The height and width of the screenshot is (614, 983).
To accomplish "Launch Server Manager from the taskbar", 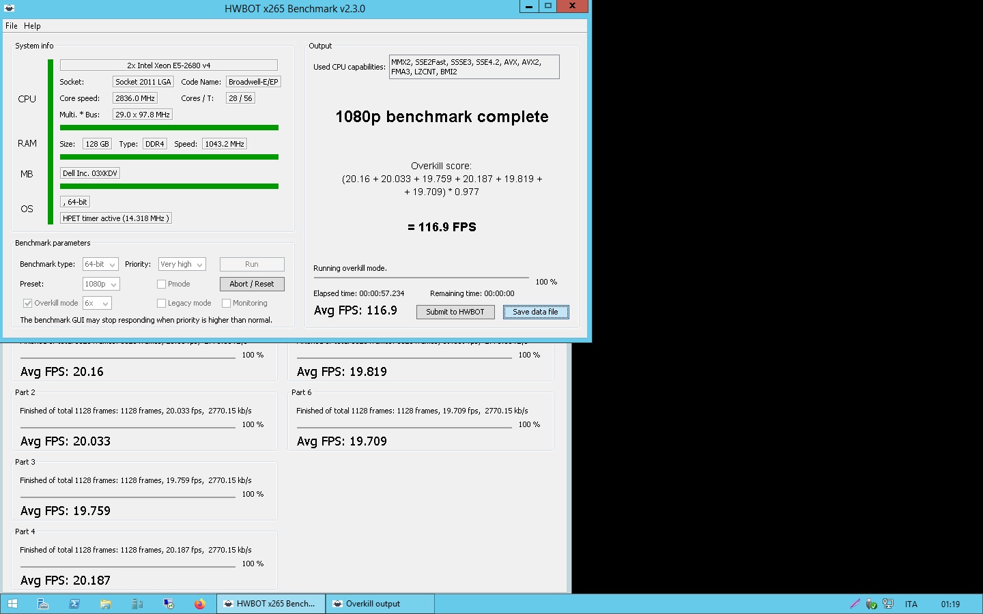I will pyautogui.click(x=42, y=604).
